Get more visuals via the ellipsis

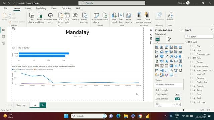[x=176, y=75]
